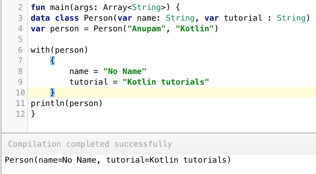Viewport: 316px width, 174px height.
Task: Click line number 7 in the gutter
Action: [x=20, y=61]
